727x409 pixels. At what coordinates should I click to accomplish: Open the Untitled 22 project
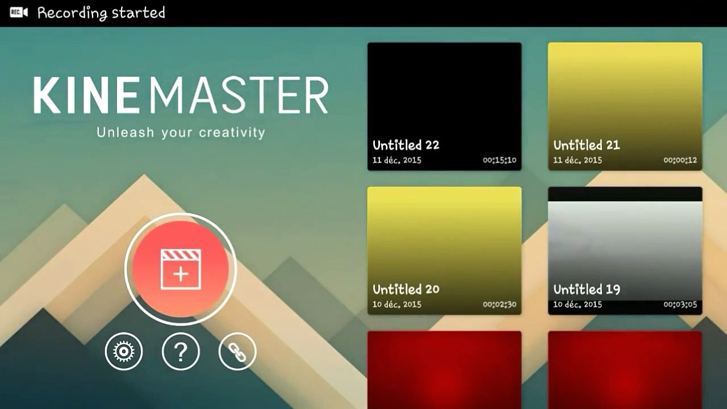point(444,106)
